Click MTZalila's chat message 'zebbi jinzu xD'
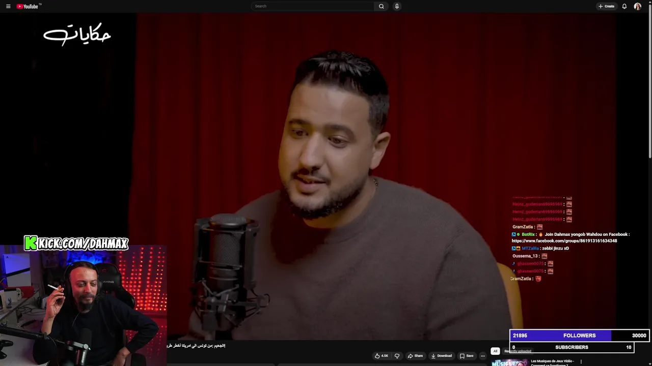Screen dimensions: 652x366 click(554, 249)
